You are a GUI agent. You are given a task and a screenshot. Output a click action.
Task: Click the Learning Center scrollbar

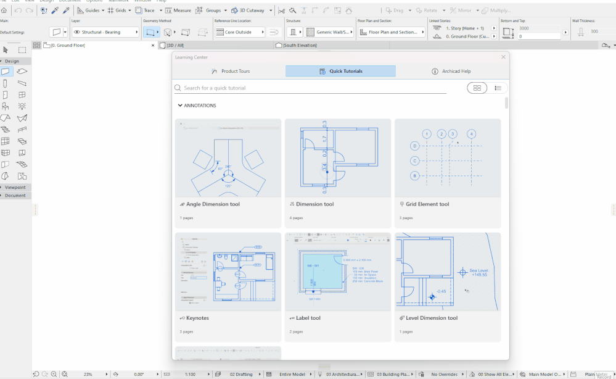(x=506, y=103)
